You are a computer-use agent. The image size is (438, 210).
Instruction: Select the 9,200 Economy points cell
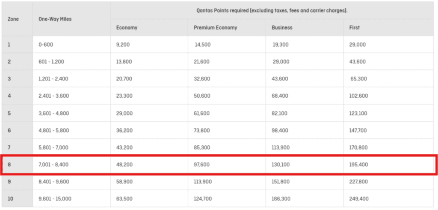pyautogui.click(x=149, y=45)
